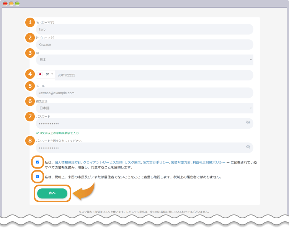Open the preferred language dropdown showing 日本語
This screenshot has width=289, height=229.
tap(145, 108)
